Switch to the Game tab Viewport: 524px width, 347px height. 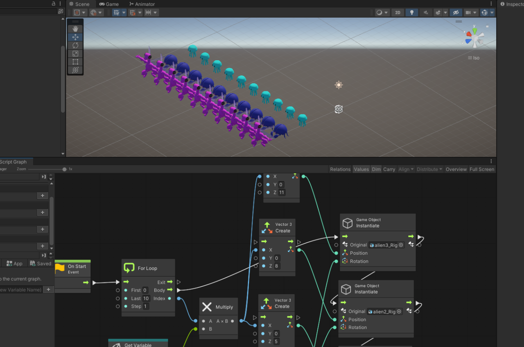tap(109, 4)
